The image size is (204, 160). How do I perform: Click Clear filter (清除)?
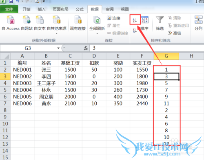click(x=175, y=18)
